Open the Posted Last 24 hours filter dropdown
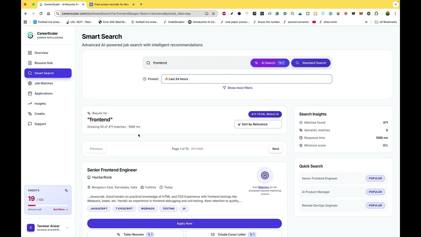This screenshot has width=421, height=237. tap(246, 79)
